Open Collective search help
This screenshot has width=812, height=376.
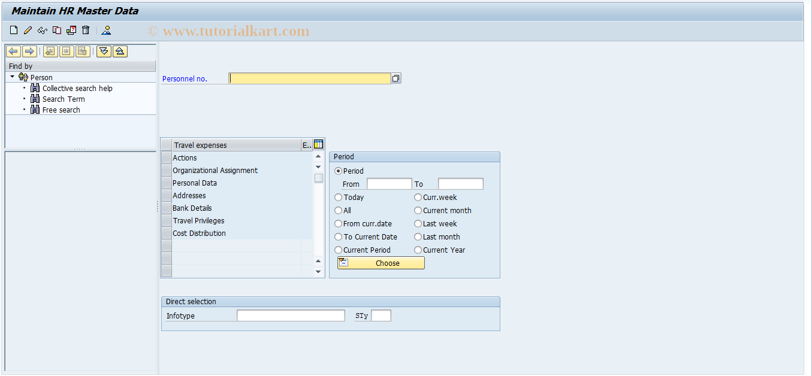(77, 88)
